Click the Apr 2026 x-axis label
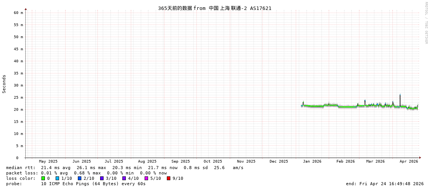430x189 pixels. [x=409, y=161]
